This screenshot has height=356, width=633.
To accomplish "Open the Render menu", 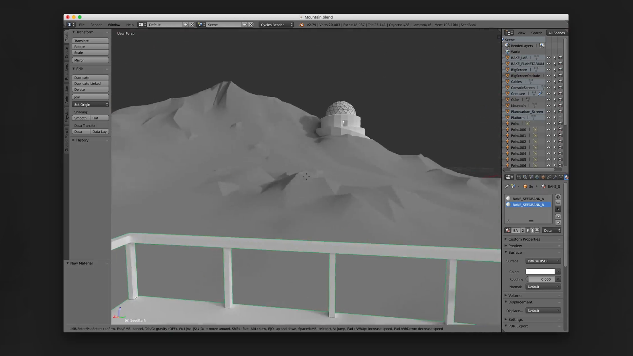I will pos(96,25).
